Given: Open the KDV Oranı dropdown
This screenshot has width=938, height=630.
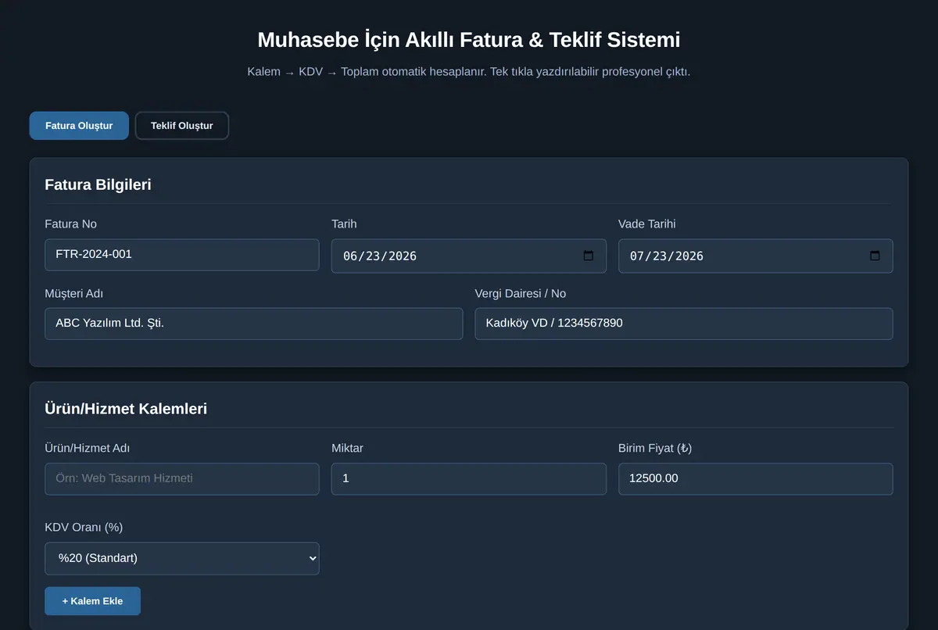Looking at the screenshot, I should pos(182,559).
